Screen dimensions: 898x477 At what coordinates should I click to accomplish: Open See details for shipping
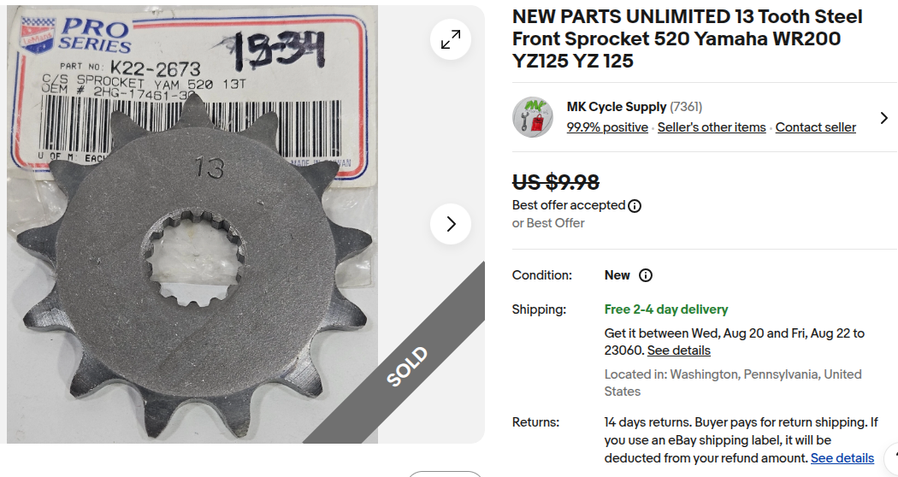[679, 350]
